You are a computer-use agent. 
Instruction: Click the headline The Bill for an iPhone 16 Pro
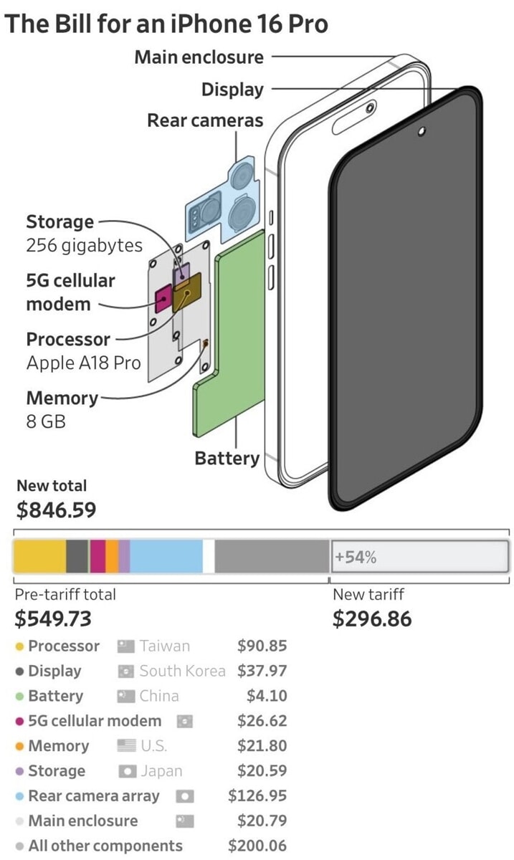(x=166, y=24)
